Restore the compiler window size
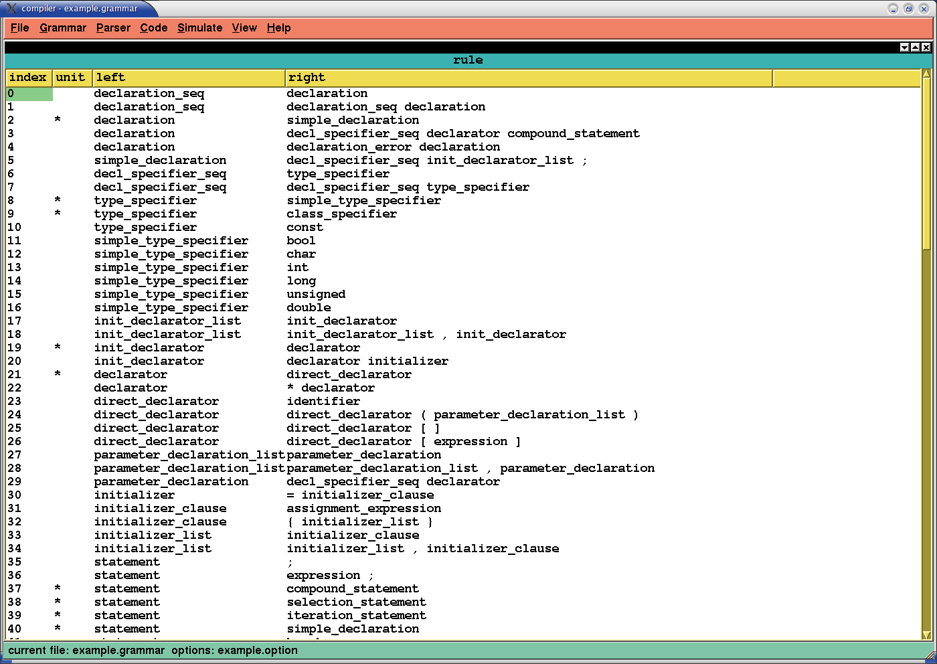This screenshot has height=664, width=937. 908,9
